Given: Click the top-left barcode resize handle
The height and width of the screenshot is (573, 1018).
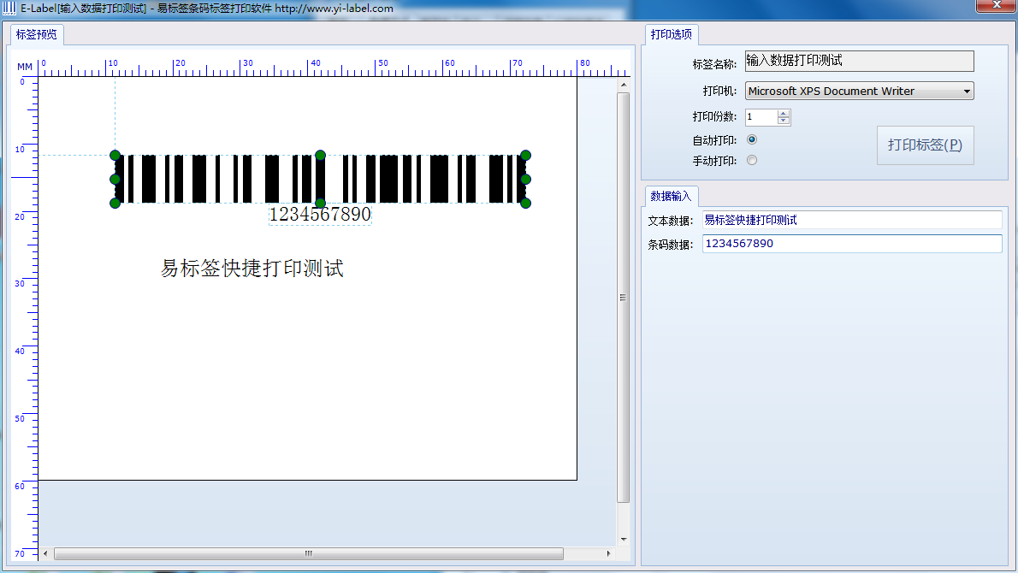Looking at the screenshot, I should (x=115, y=155).
